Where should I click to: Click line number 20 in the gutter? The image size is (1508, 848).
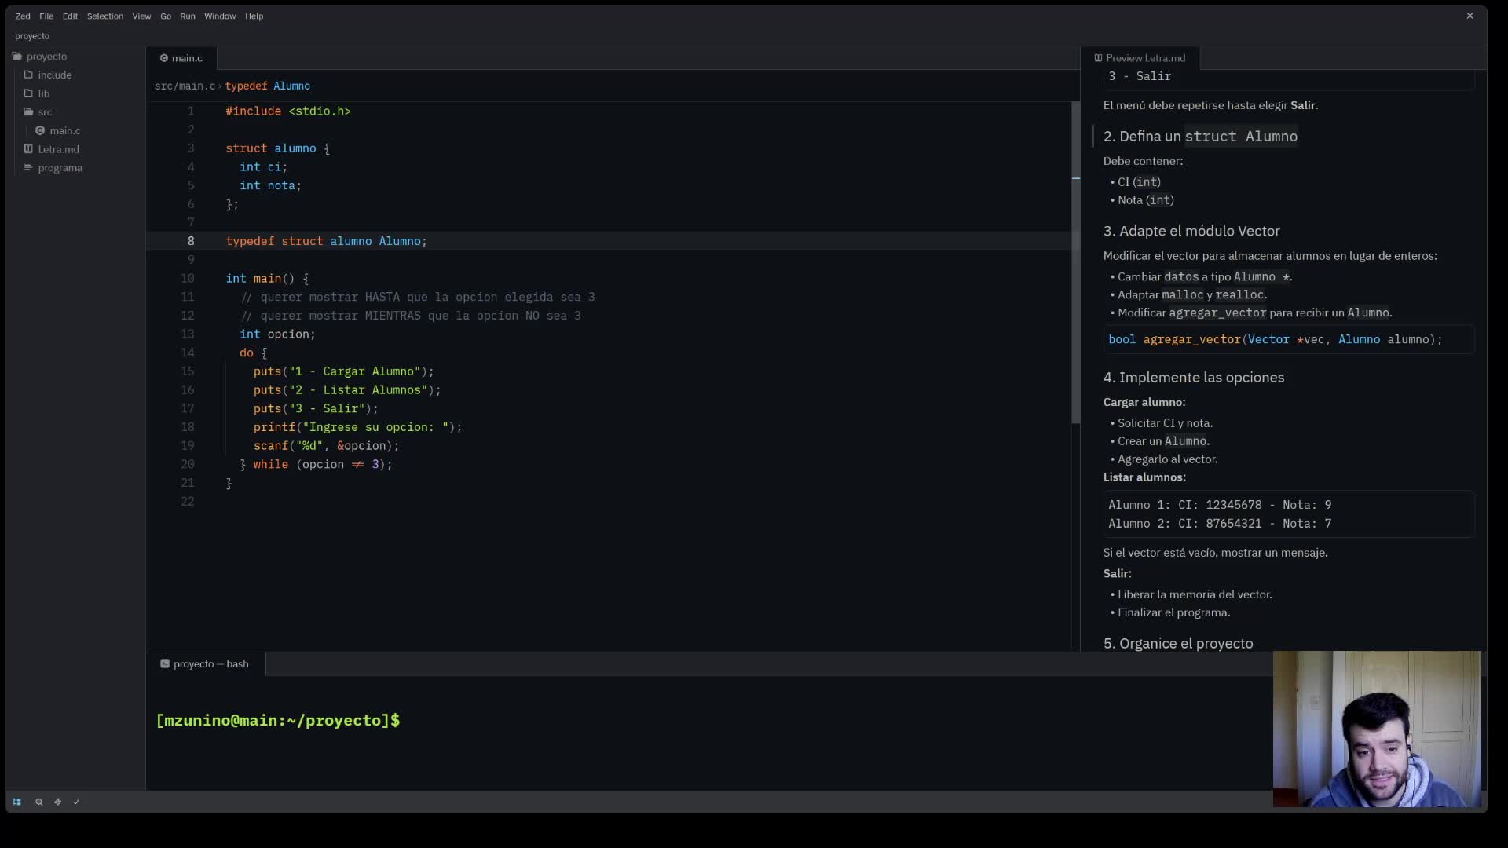tap(188, 464)
